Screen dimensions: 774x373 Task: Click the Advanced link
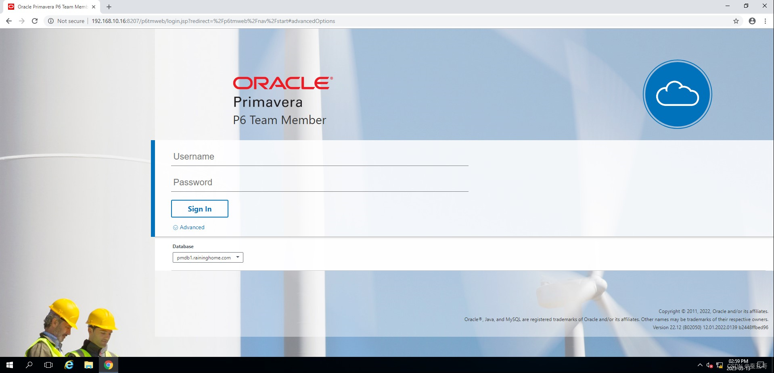[x=192, y=227]
